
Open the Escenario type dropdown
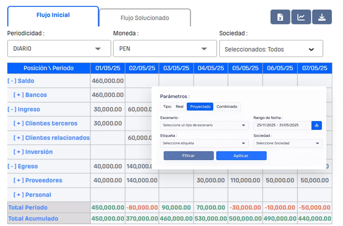point(204,125)
